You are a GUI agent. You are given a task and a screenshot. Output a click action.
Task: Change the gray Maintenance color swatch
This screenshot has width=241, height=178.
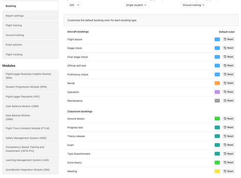tap(217, 101)
